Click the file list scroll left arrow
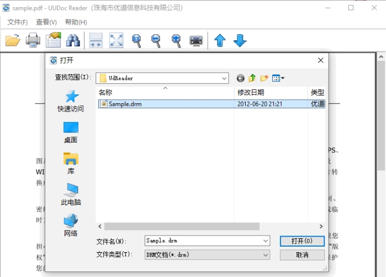386x277 pixels. pos(100,226)
